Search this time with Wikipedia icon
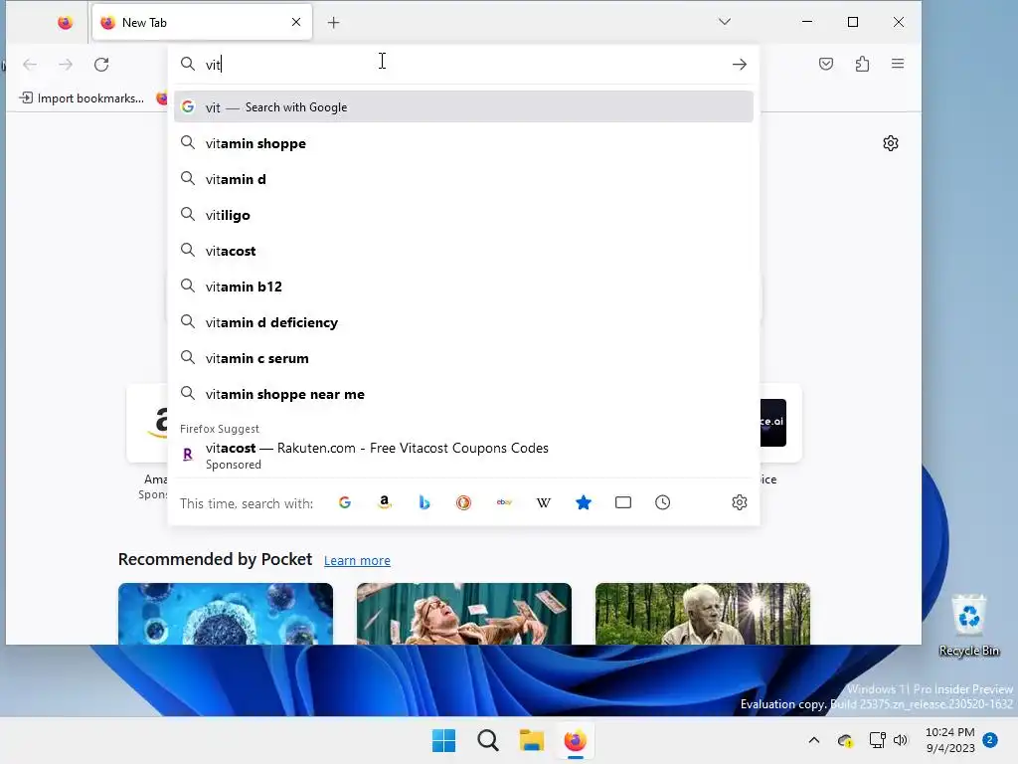Viewport: 1018px width, 764px height. point(544,502)
